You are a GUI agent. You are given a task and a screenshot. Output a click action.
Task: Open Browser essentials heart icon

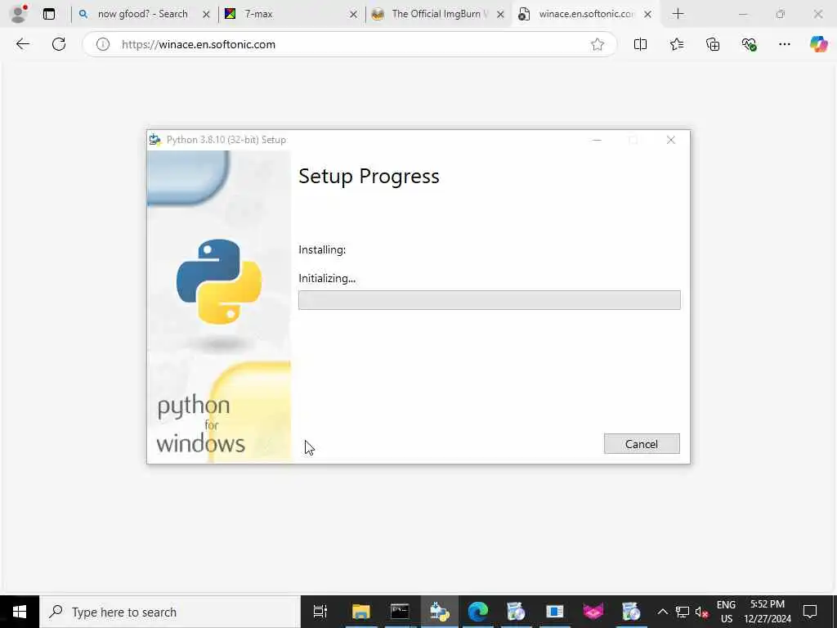point(749,44)
